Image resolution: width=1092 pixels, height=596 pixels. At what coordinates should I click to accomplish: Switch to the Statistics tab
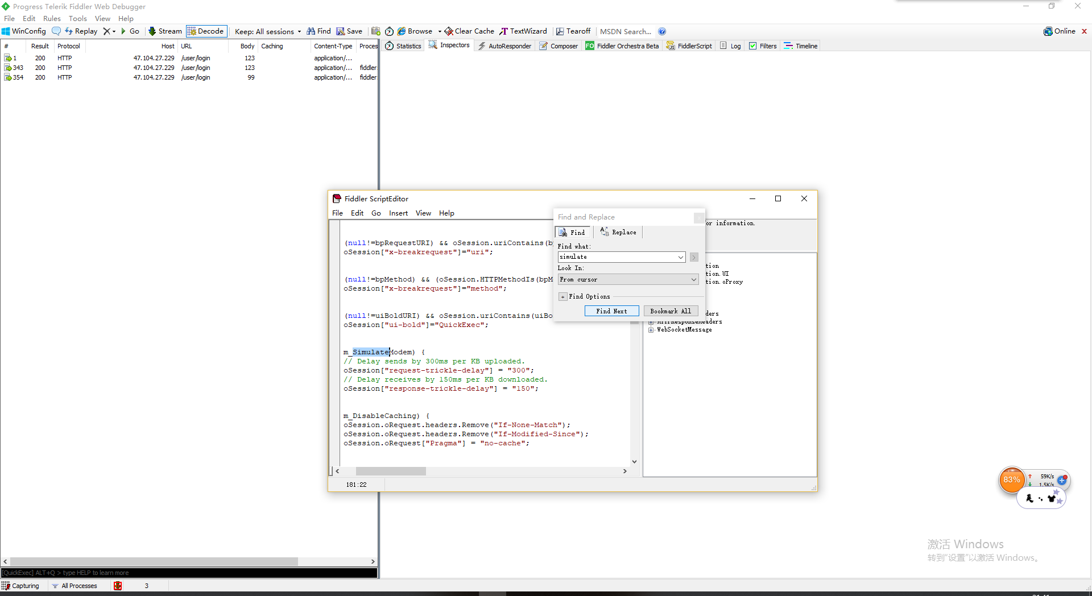[403, 46]
